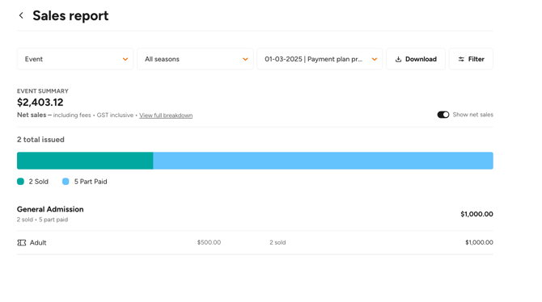Image resolution: width=542 pixels, height=302 pixels.
Task: Click the ticket icon beside Adult
Action: click(x=21, y=242)
